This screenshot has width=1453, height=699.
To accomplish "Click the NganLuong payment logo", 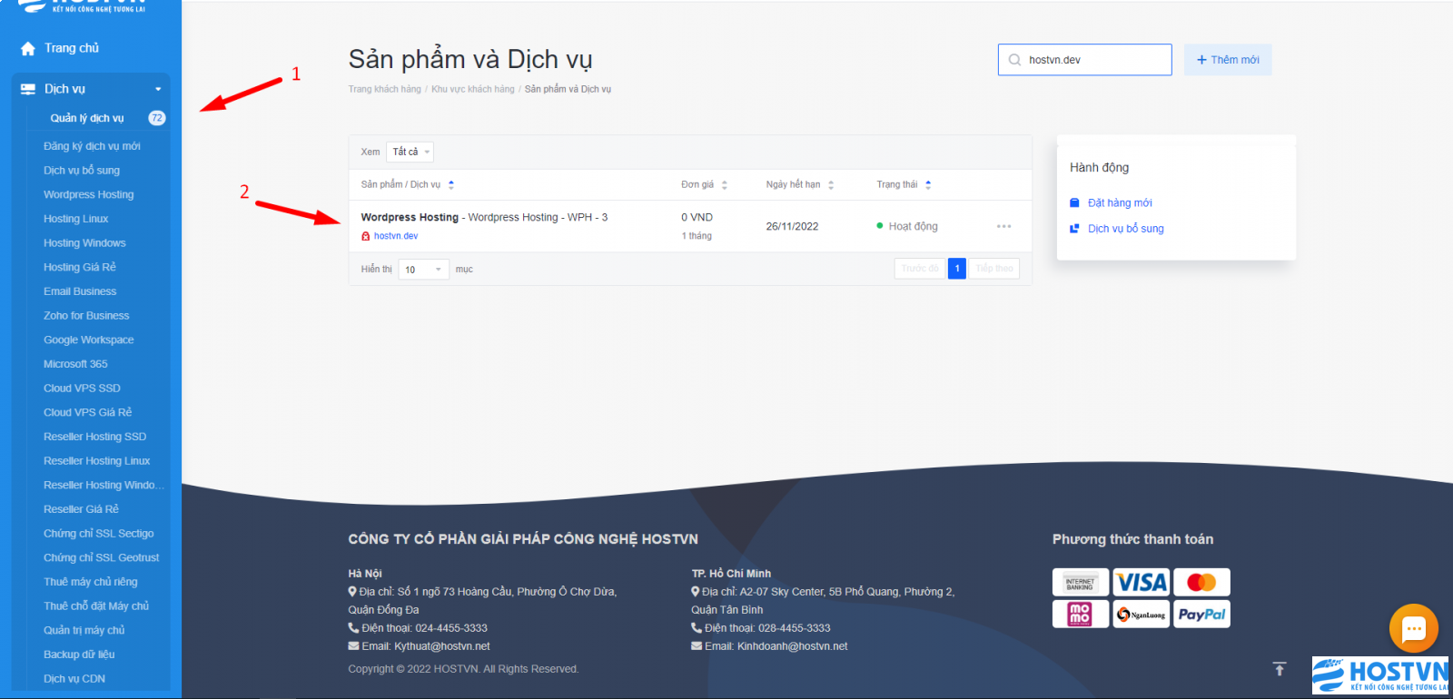I will point(1141,614).
